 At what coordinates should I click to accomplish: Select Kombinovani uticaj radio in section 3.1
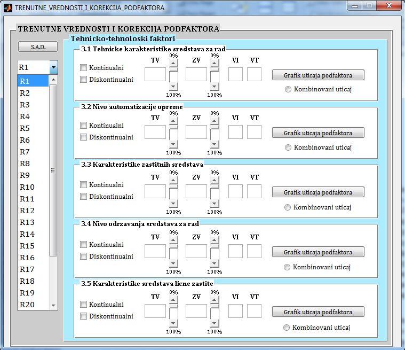(288, 89)
